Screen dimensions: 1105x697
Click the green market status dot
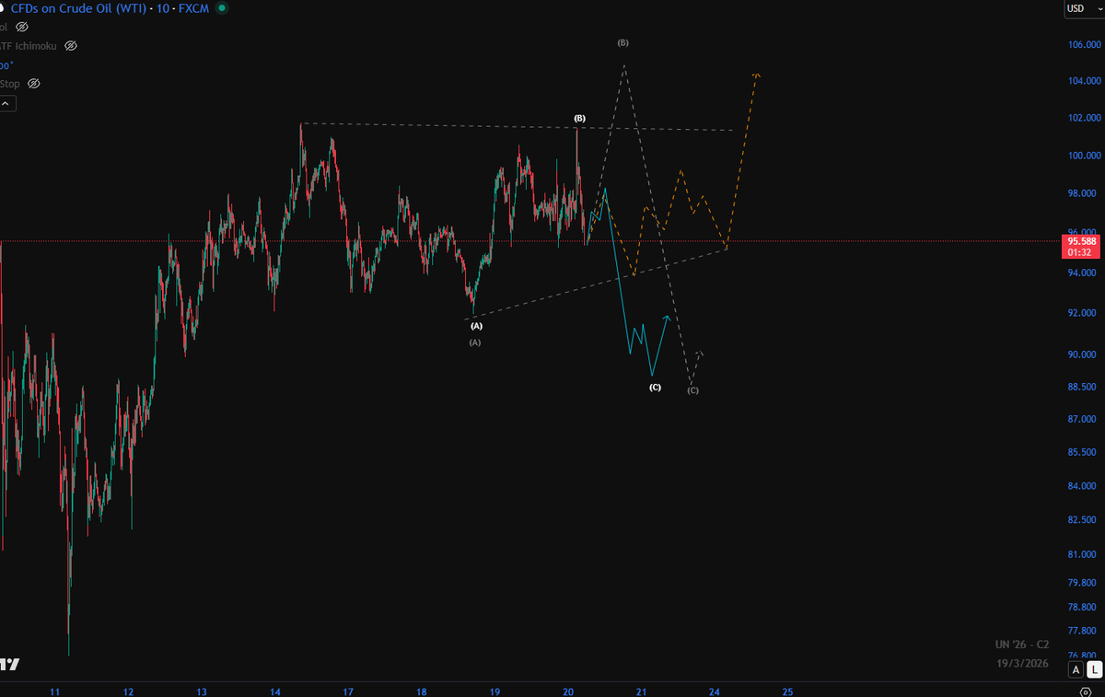pos(222,8)
